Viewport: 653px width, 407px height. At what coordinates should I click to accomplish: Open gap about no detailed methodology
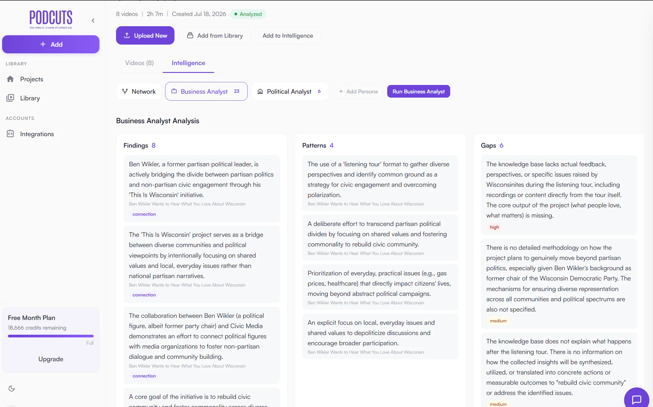(559, 283)
